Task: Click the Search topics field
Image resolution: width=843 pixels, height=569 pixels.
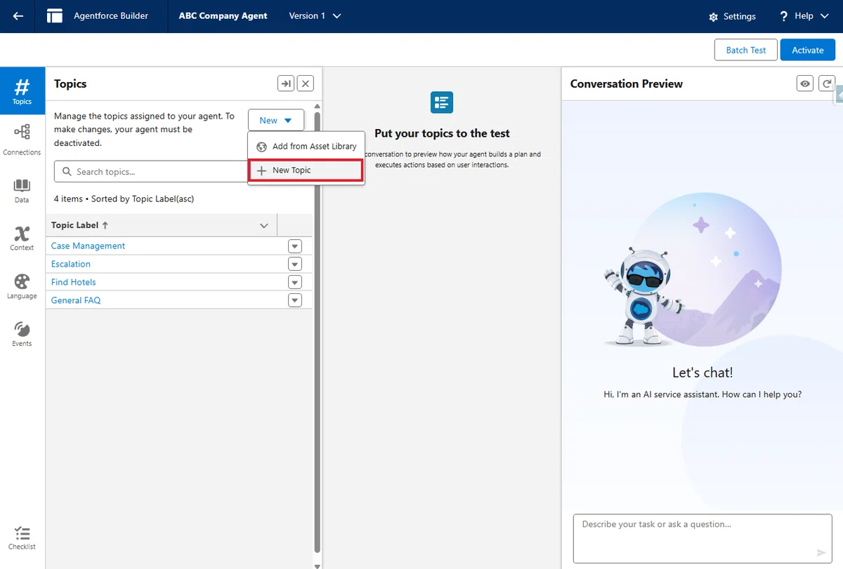Action: [x=151, y=171]
